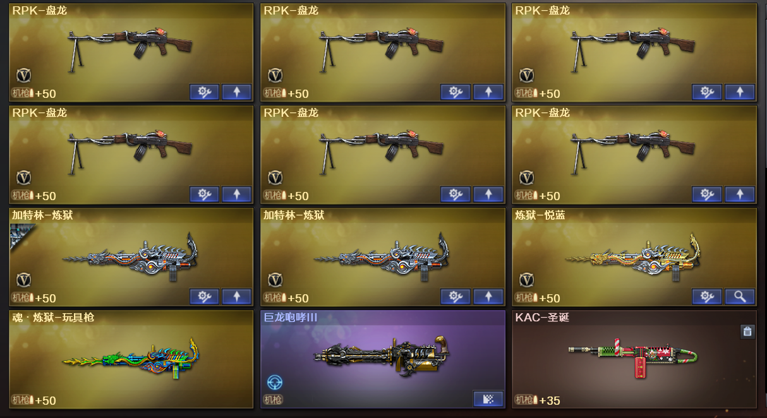Delete KAC-圣诞 using the trash icon
The width and height of the screenshot is (767, 418).
(747, 331)
